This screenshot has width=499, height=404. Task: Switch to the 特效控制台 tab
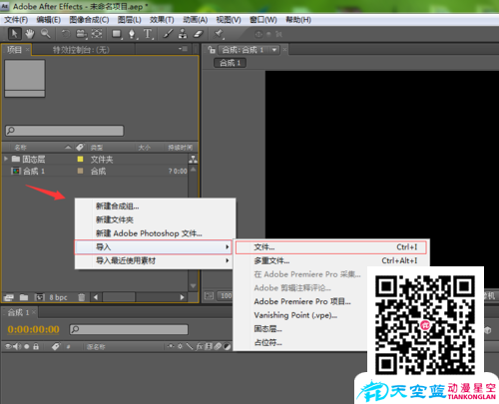[81, 50]
